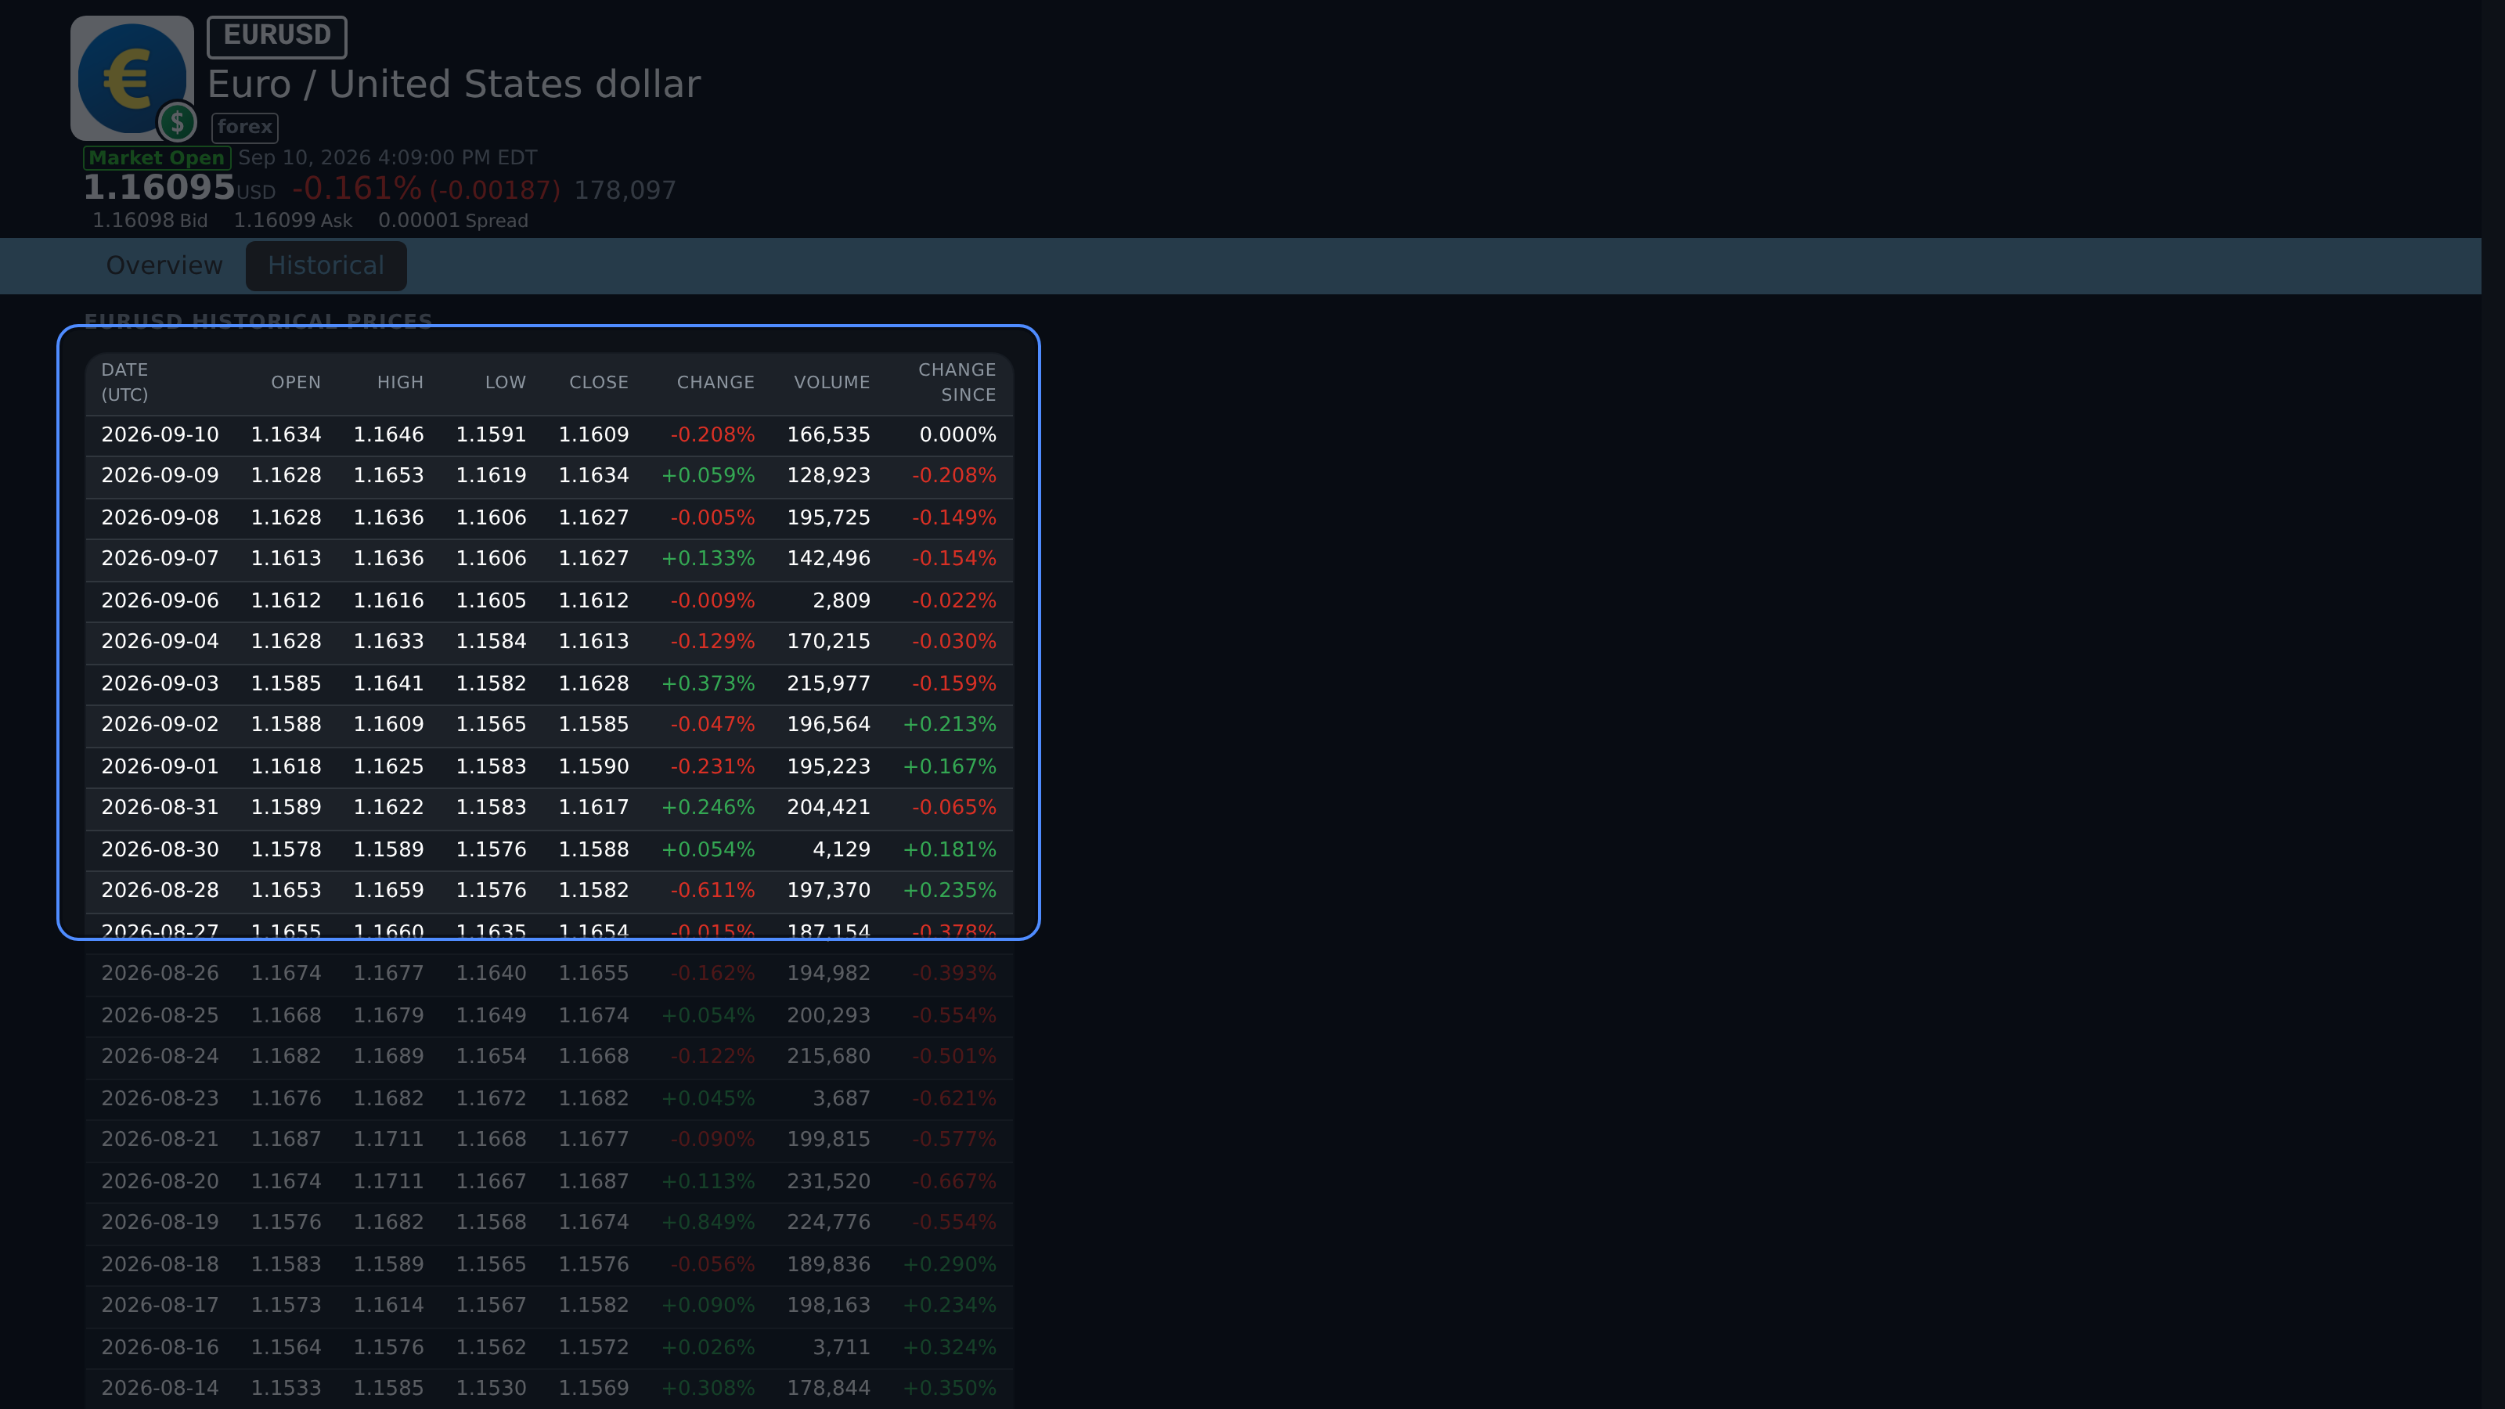Click volume 200,293 on 2026-08-25
The image size is (2505, 1409).
828,1015
